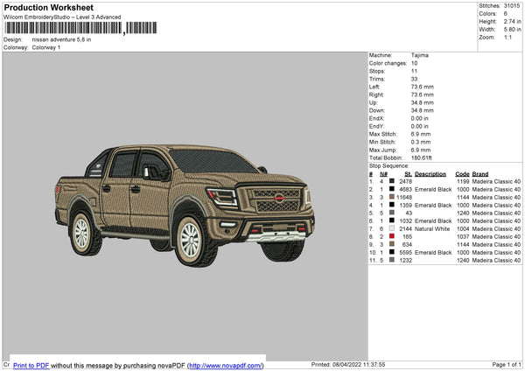Select the Natural White swatch in stop 7
The width and height of the screenshot is (525, 371).
[x=391, y=228]
